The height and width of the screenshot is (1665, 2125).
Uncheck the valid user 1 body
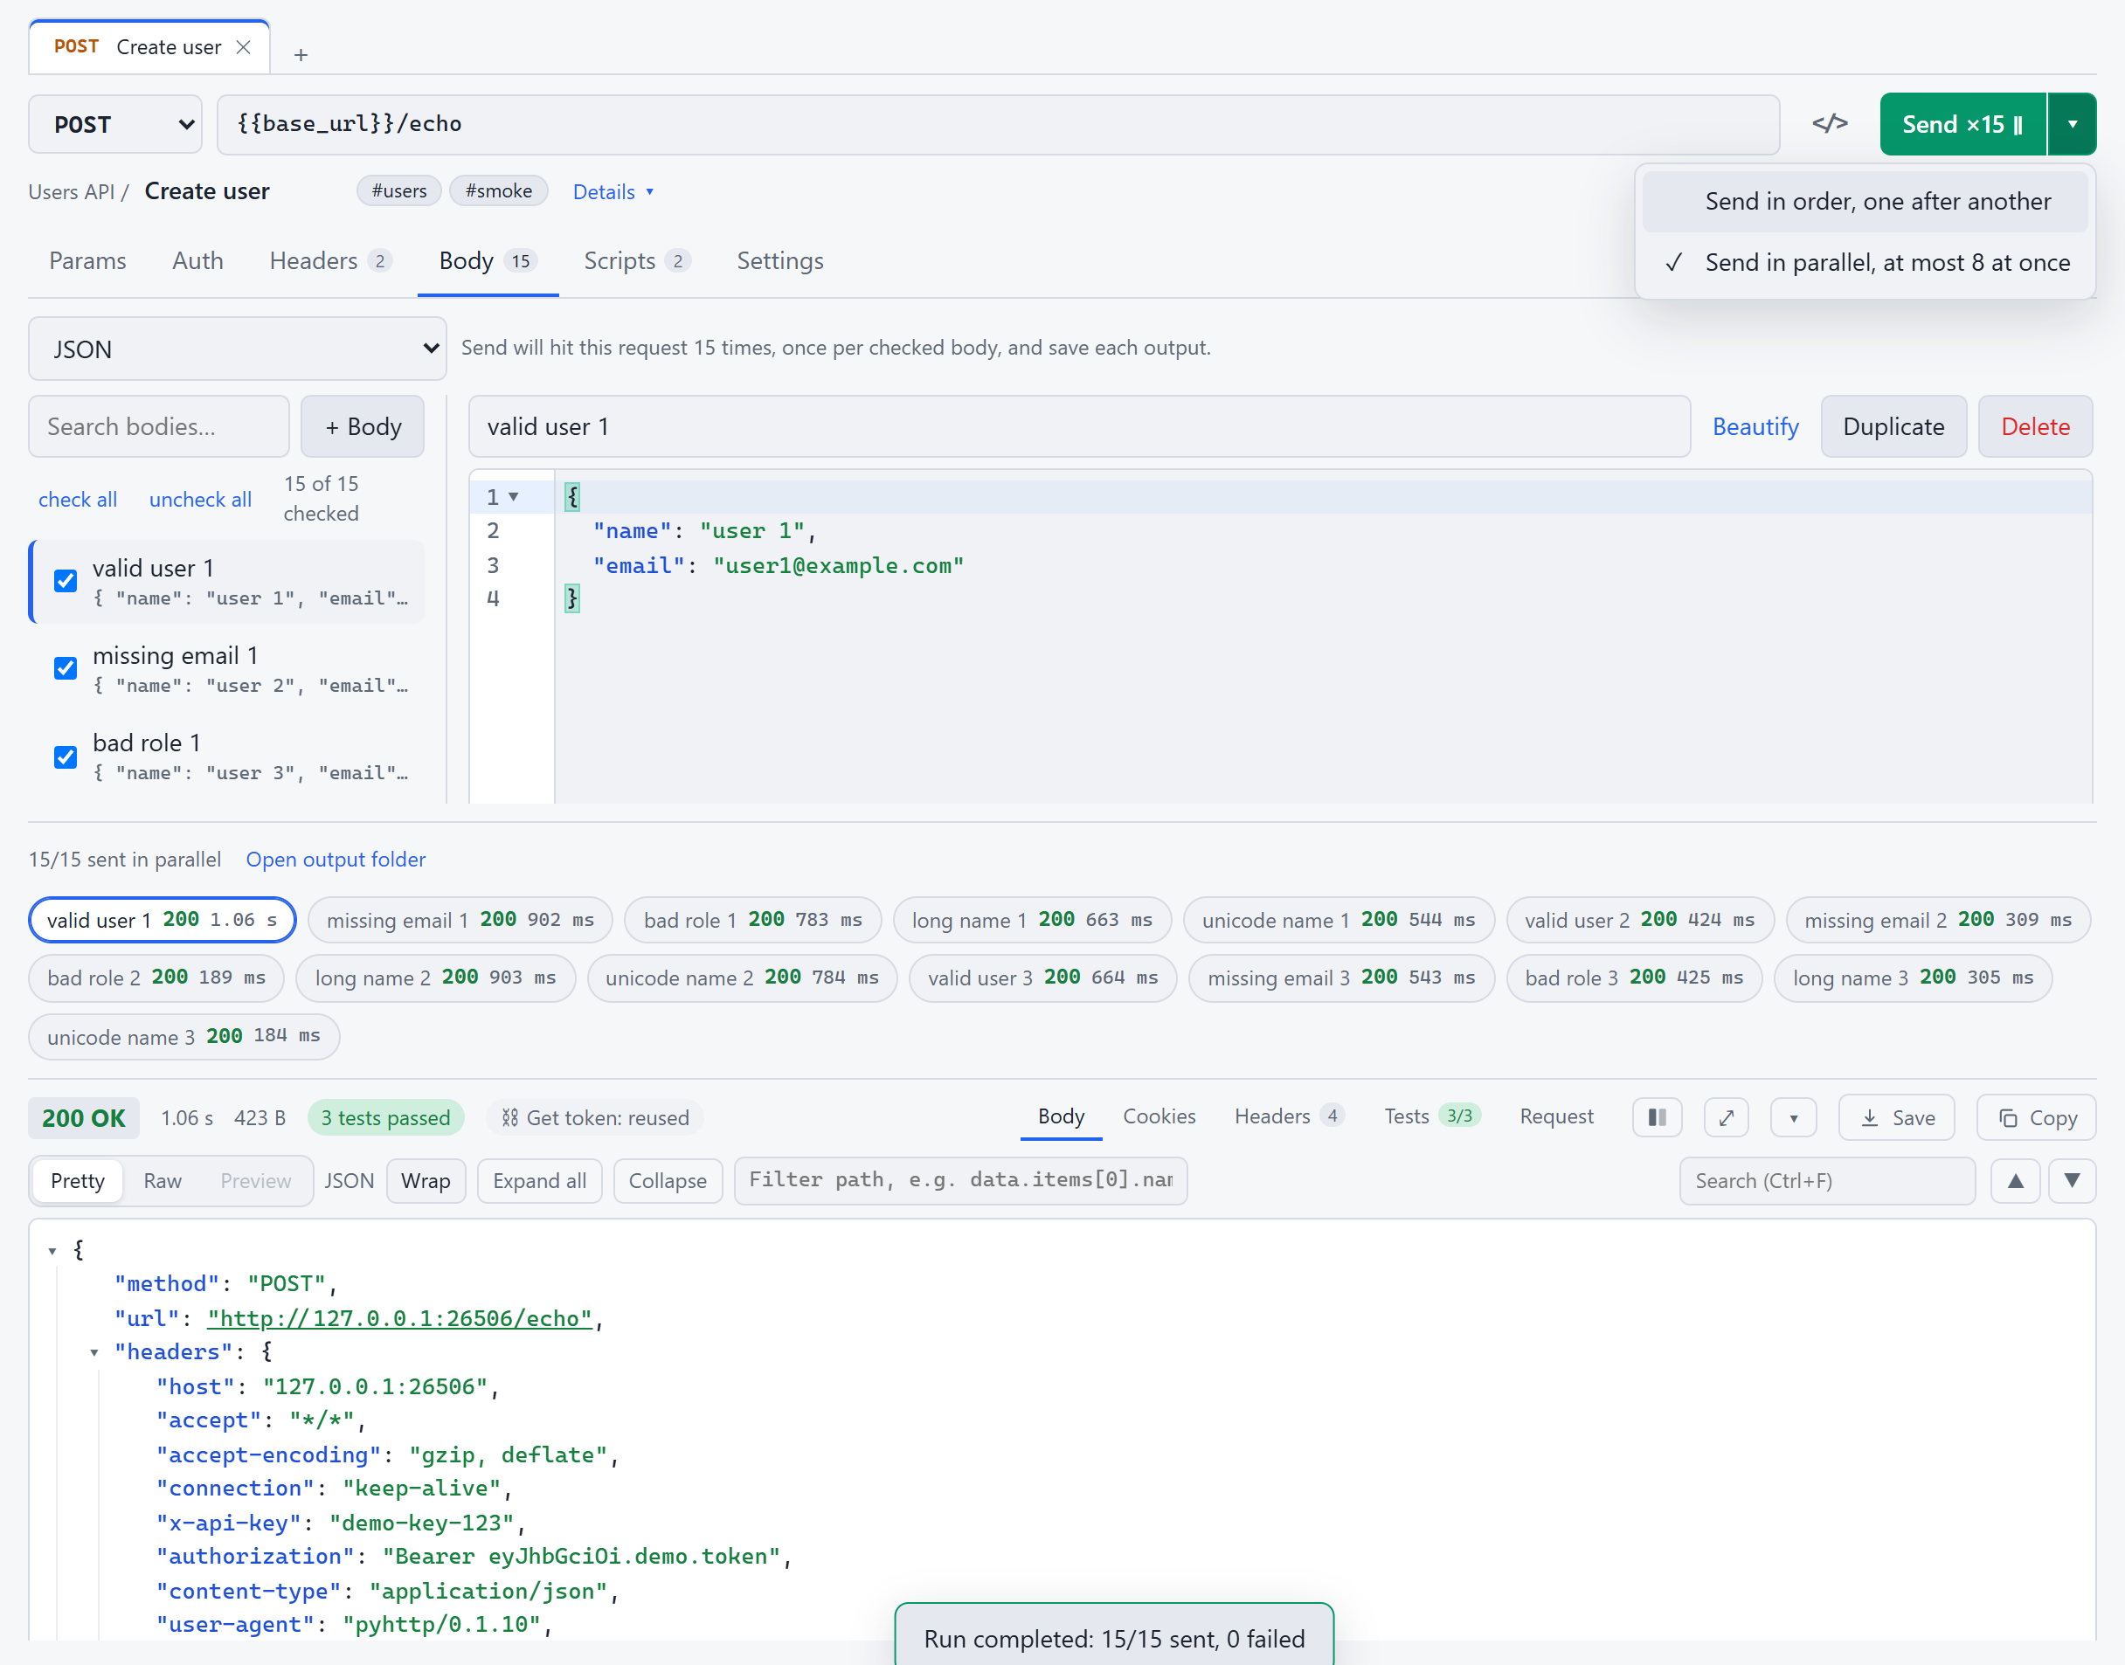(x=66, y=581)
